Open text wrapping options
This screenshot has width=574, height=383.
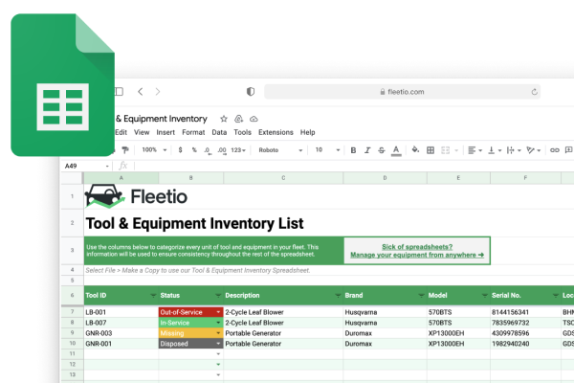point(514,150)
